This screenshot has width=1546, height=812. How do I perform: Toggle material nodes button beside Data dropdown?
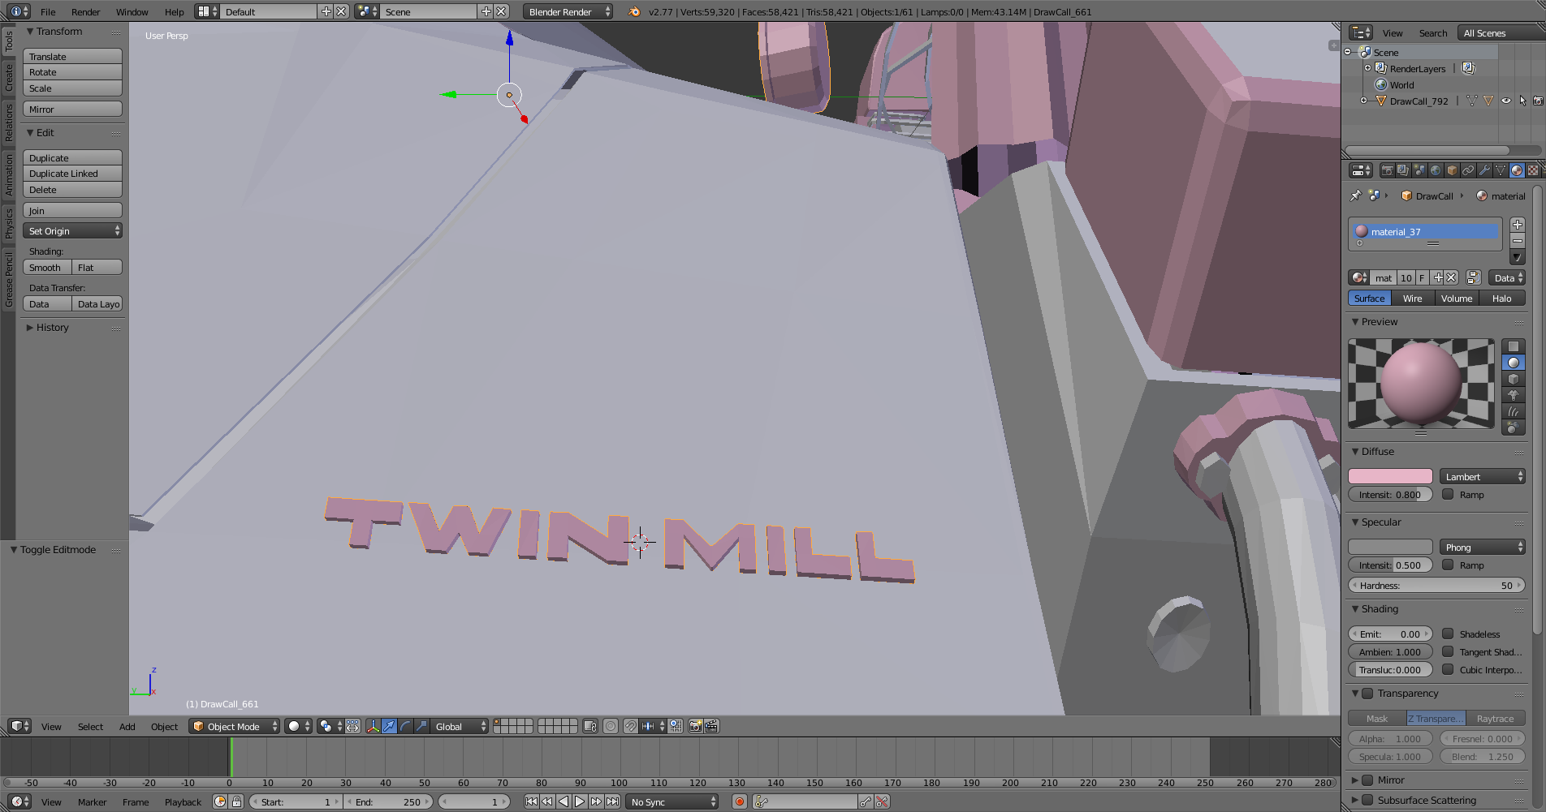tap(1474, 277)
